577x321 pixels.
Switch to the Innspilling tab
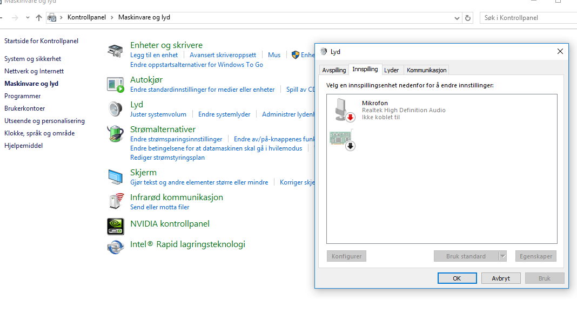coord(365,69)
